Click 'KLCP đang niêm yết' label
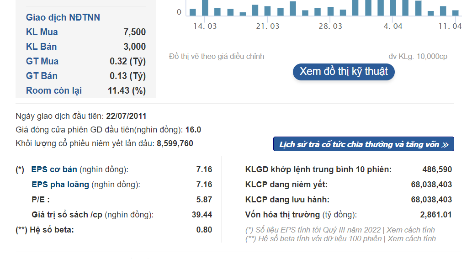The height and width of the screenshot is (259, 472). [x=286, y=185]
